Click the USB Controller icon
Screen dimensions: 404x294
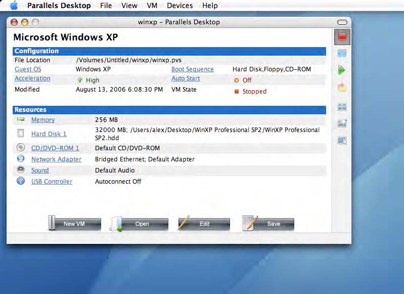click(x=21, y=181)
